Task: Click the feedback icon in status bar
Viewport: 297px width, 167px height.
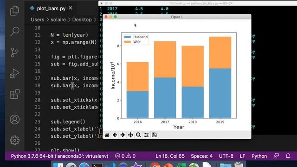Action: coord(276,156)
